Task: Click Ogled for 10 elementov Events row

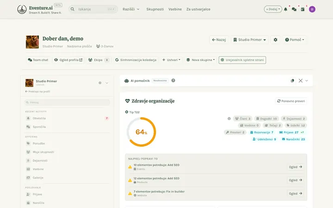Action: [x=296, y=167]
